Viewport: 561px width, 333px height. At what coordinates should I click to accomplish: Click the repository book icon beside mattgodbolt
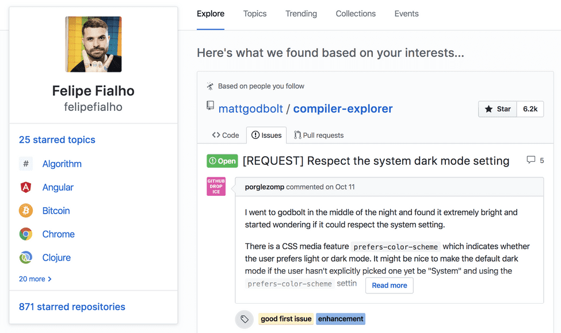211,106
